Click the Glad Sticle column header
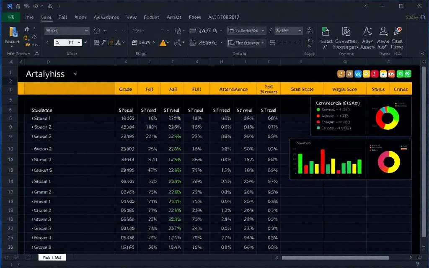The image size is (429, 268). click(302, 89)
